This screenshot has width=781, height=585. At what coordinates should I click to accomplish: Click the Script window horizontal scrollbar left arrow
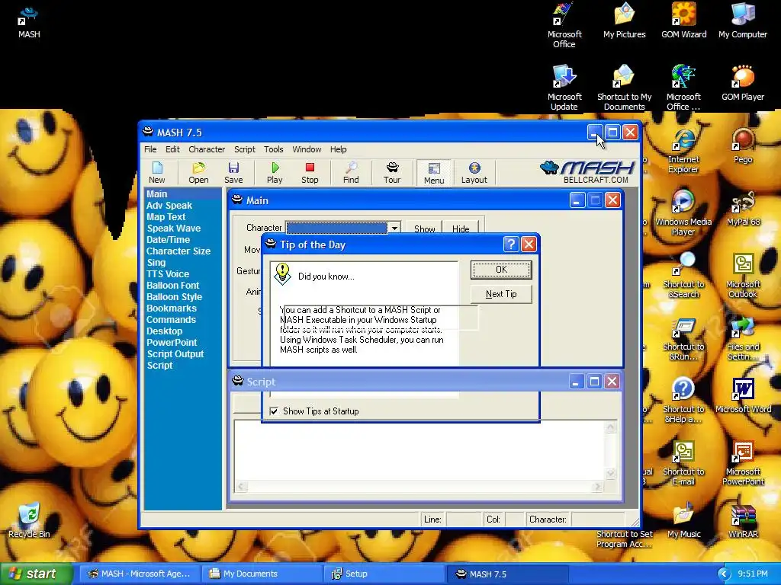[241, 487]
